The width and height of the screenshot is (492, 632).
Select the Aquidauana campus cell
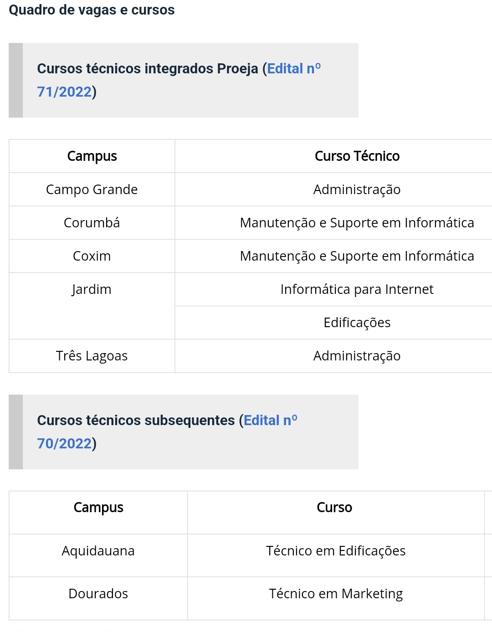click(x=98, y=551)
